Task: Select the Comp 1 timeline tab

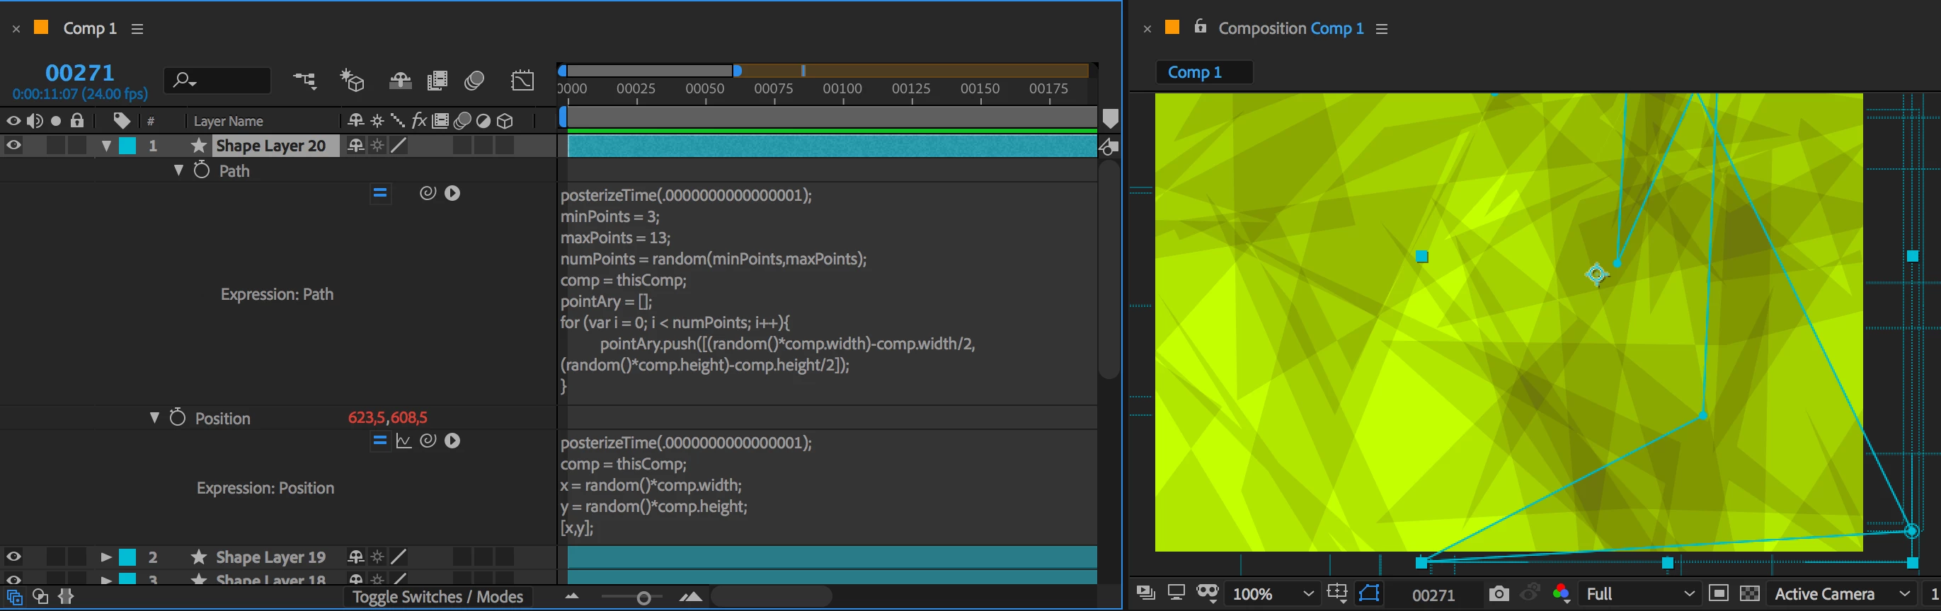Action: tap(90, 28)
